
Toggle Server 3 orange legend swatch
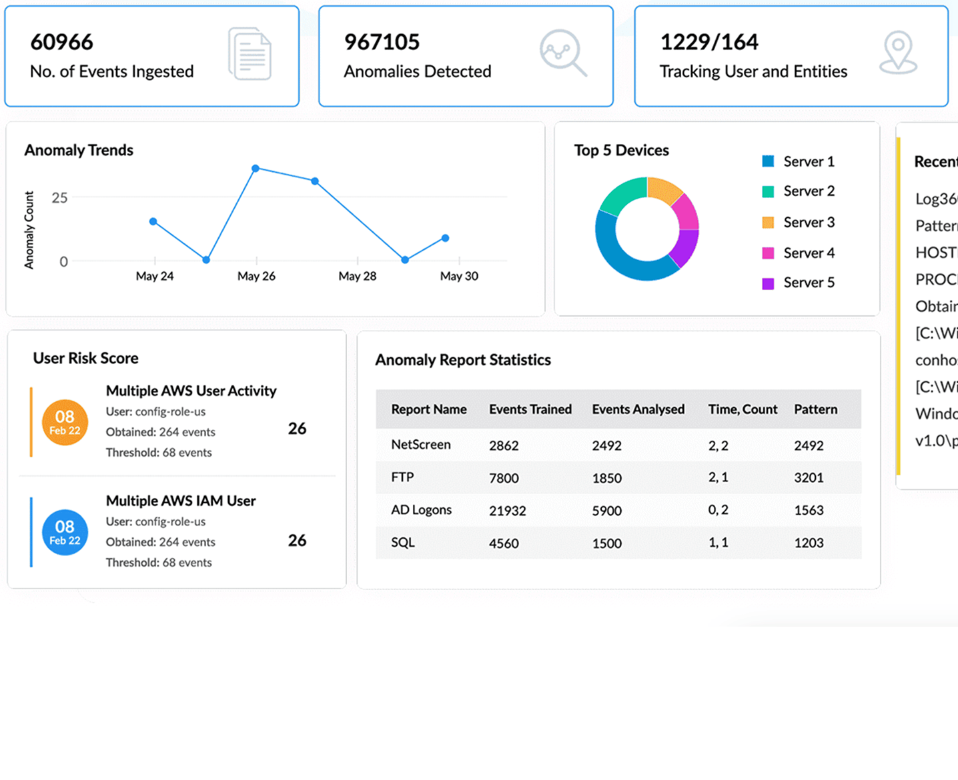[x=768, y=222]
